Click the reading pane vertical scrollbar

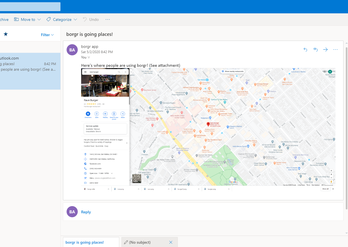coord(346,128)
